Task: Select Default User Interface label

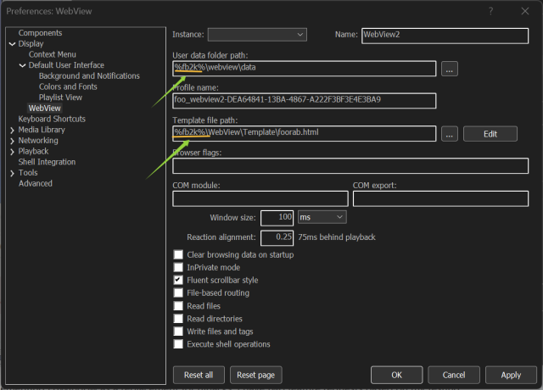Action: (x=66, y=65)
